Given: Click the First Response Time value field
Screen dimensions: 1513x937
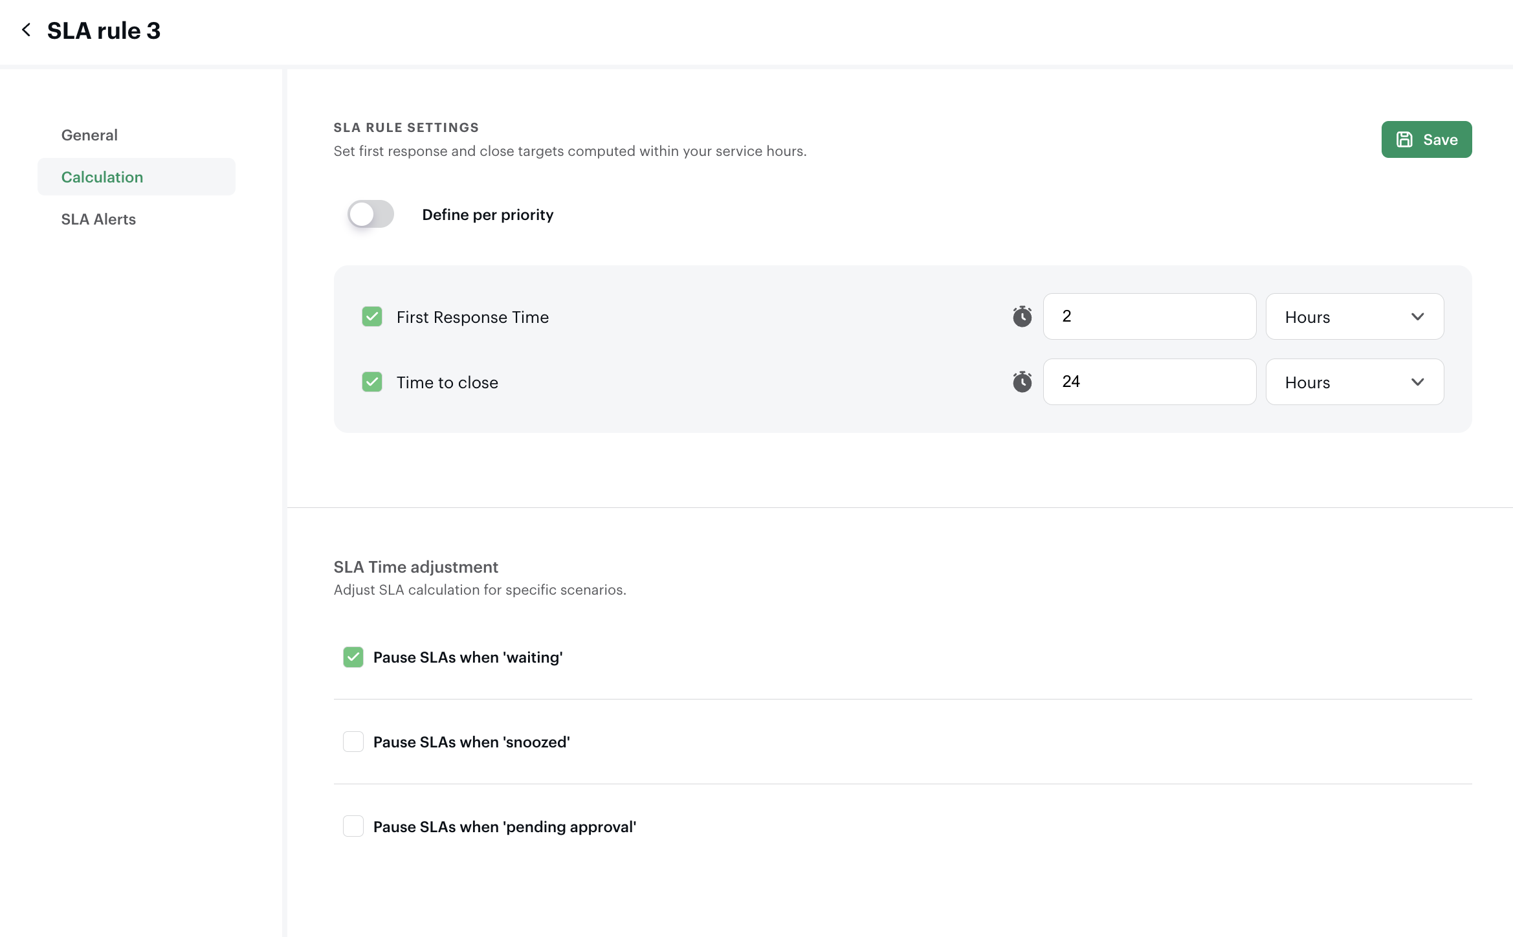Looking at the screenshot, I should coord(1149,316).
